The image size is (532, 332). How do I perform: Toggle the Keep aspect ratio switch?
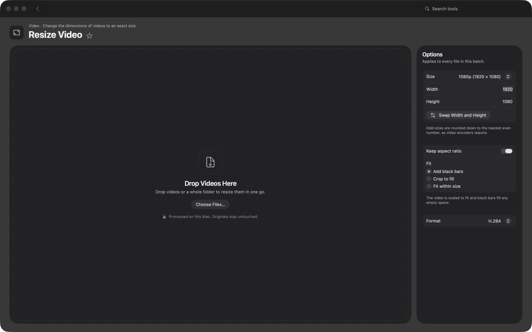(507, 151)
